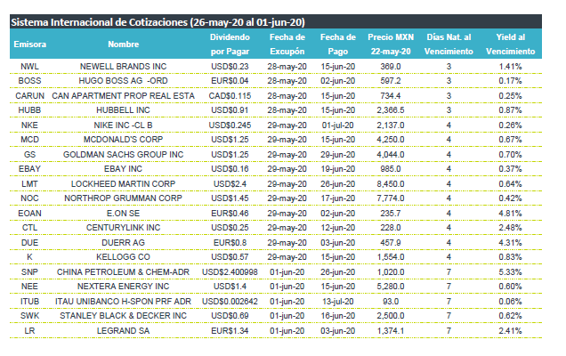Select the Emisora column header
The height and width of the screenshot is (356, 566).
pyautogui.click(x=30, y=44)
